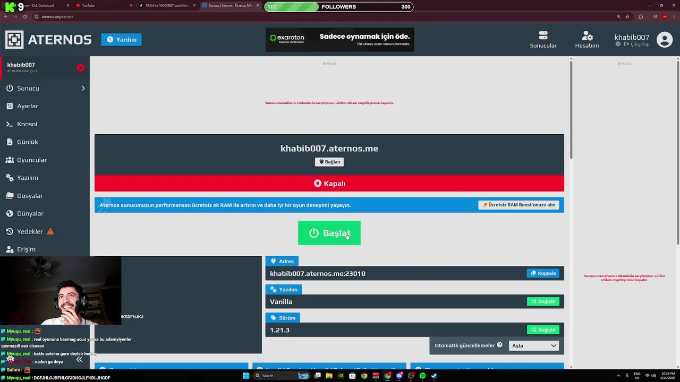The width and height of the screenshot is (680, 382).
Task: Open the browser extensions puzzle icon
Action: point(641,16)
